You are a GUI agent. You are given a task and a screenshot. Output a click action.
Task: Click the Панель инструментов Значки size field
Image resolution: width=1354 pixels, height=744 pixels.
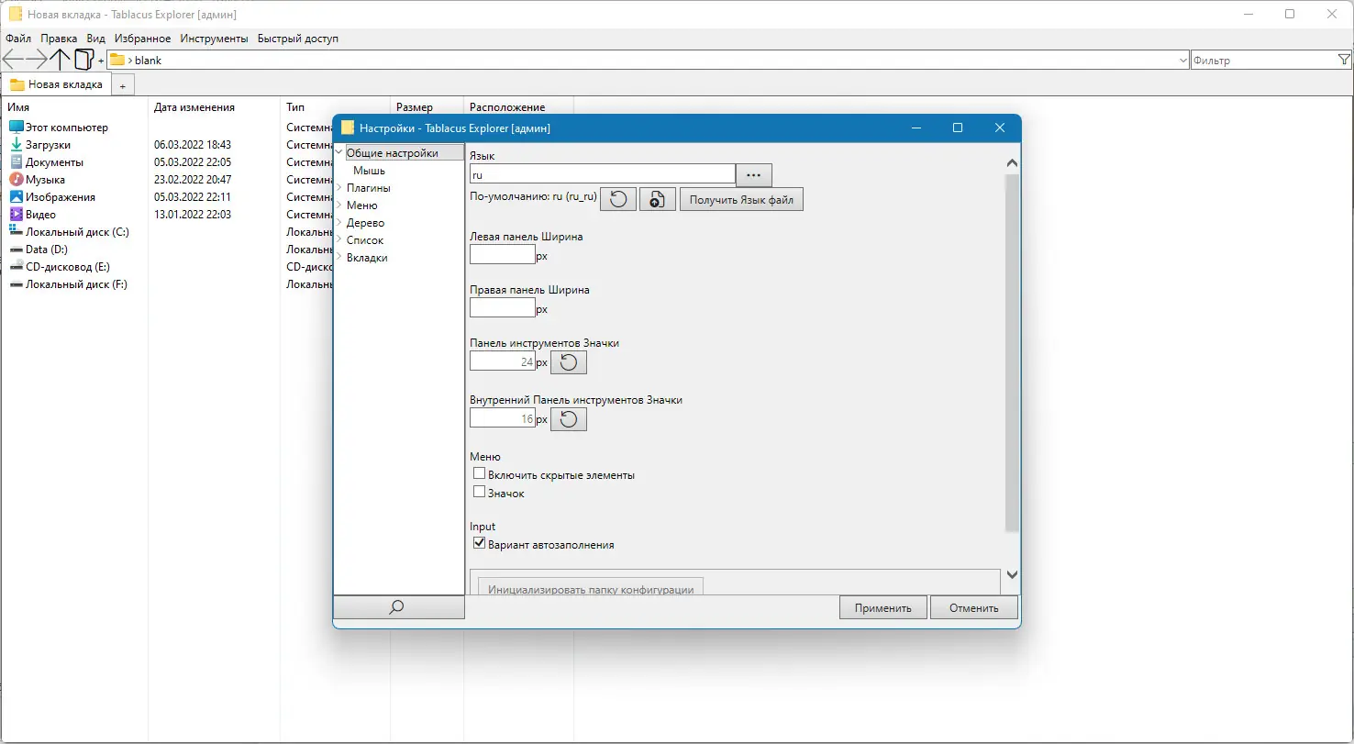click(x=503, y=361)
